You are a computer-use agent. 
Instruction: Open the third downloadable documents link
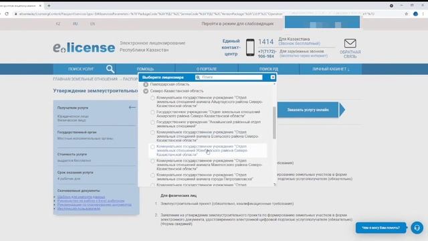[94, 204]
